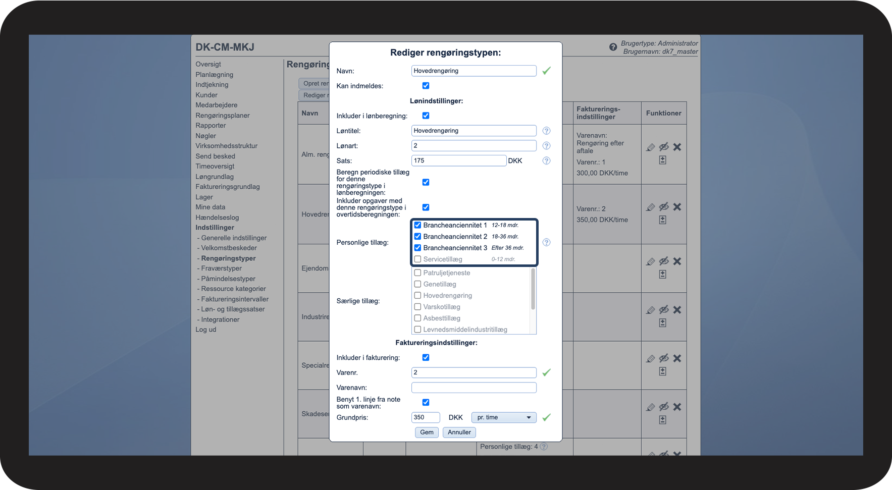
Task: Click the Gem button
Action: (x=427, y=432)
